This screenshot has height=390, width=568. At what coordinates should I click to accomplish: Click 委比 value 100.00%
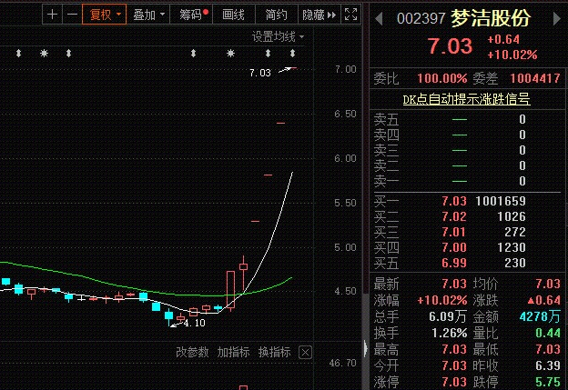(x=442, y=78)
